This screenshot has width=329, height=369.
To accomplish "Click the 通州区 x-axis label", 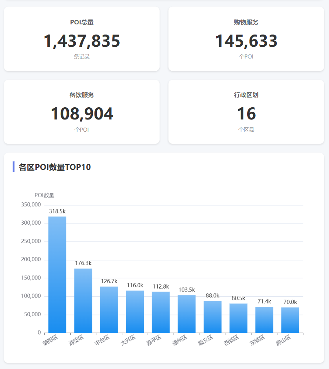I will click(180, 340).
